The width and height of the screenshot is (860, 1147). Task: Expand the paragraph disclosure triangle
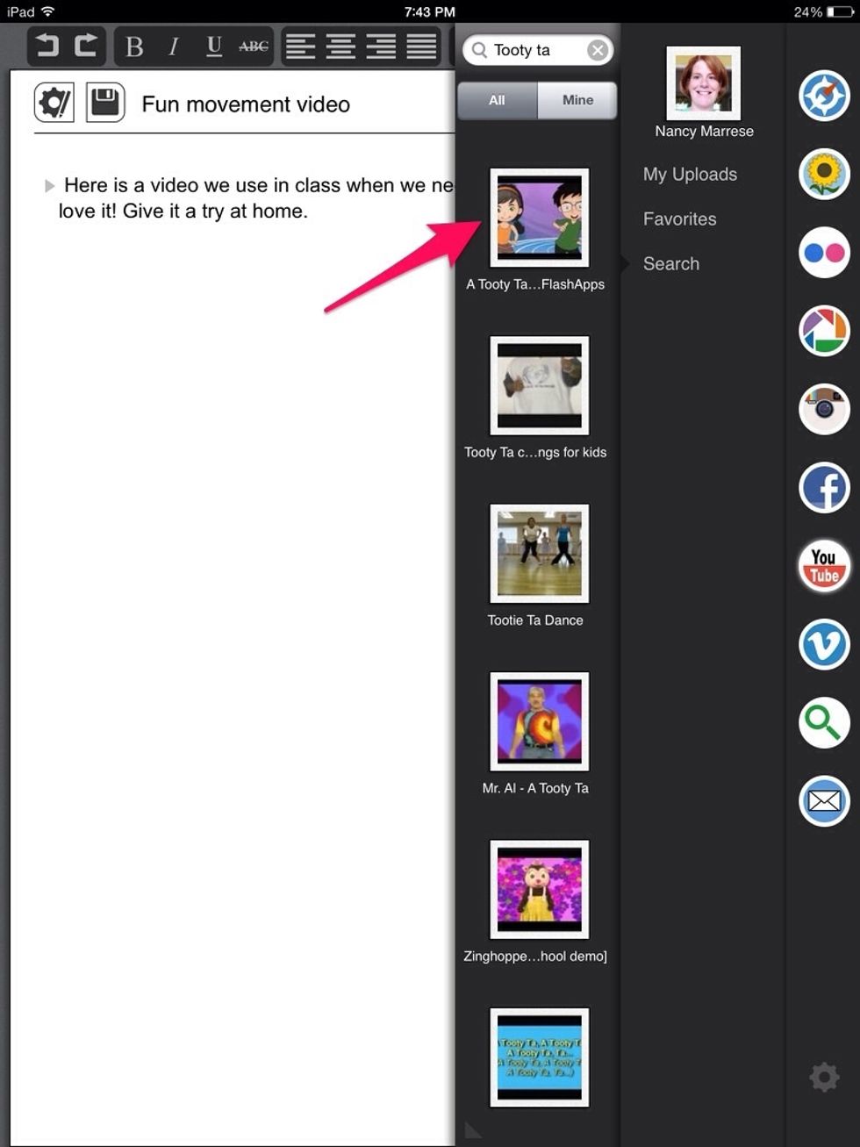pos(49,185)
